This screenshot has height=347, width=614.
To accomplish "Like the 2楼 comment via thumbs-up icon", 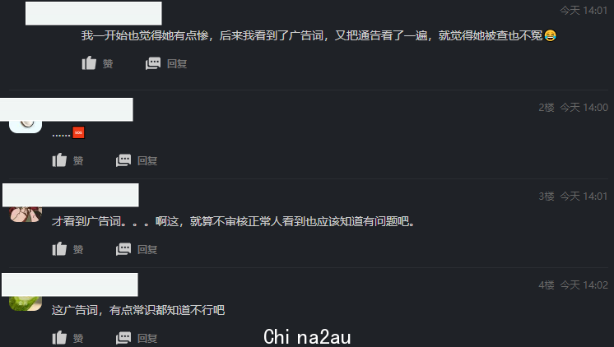I will (59, 160).
